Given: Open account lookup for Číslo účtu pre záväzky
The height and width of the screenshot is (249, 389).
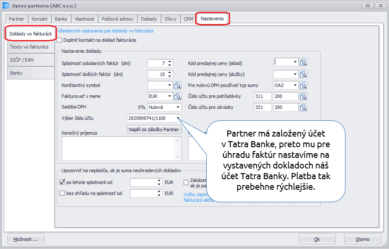Looking at the screenshot, I should coord(303,107).
